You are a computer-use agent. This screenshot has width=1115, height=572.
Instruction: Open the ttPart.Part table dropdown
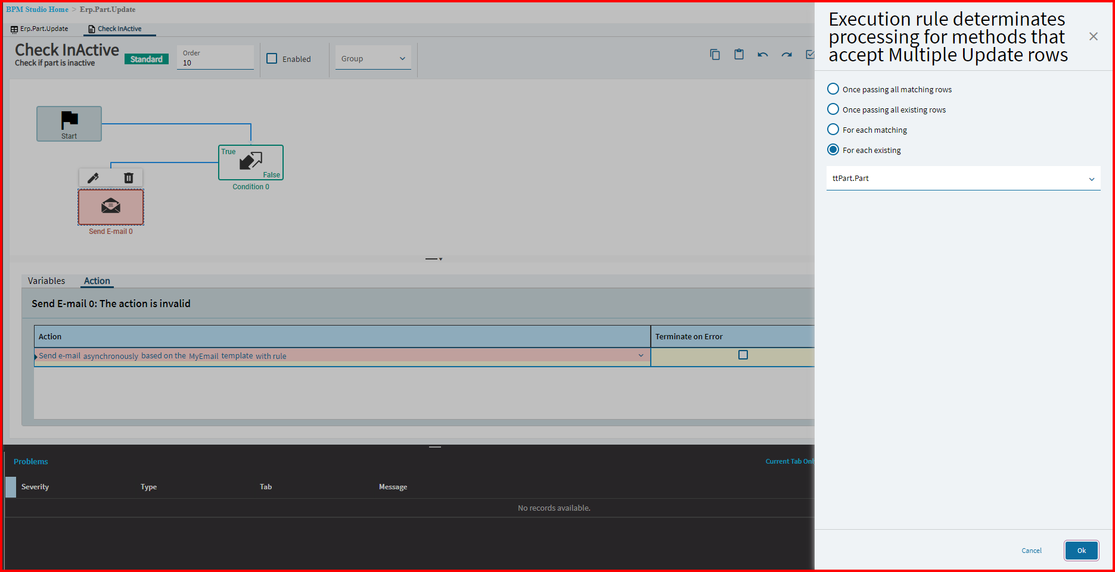pyautogui.click(x=963, y=179)
